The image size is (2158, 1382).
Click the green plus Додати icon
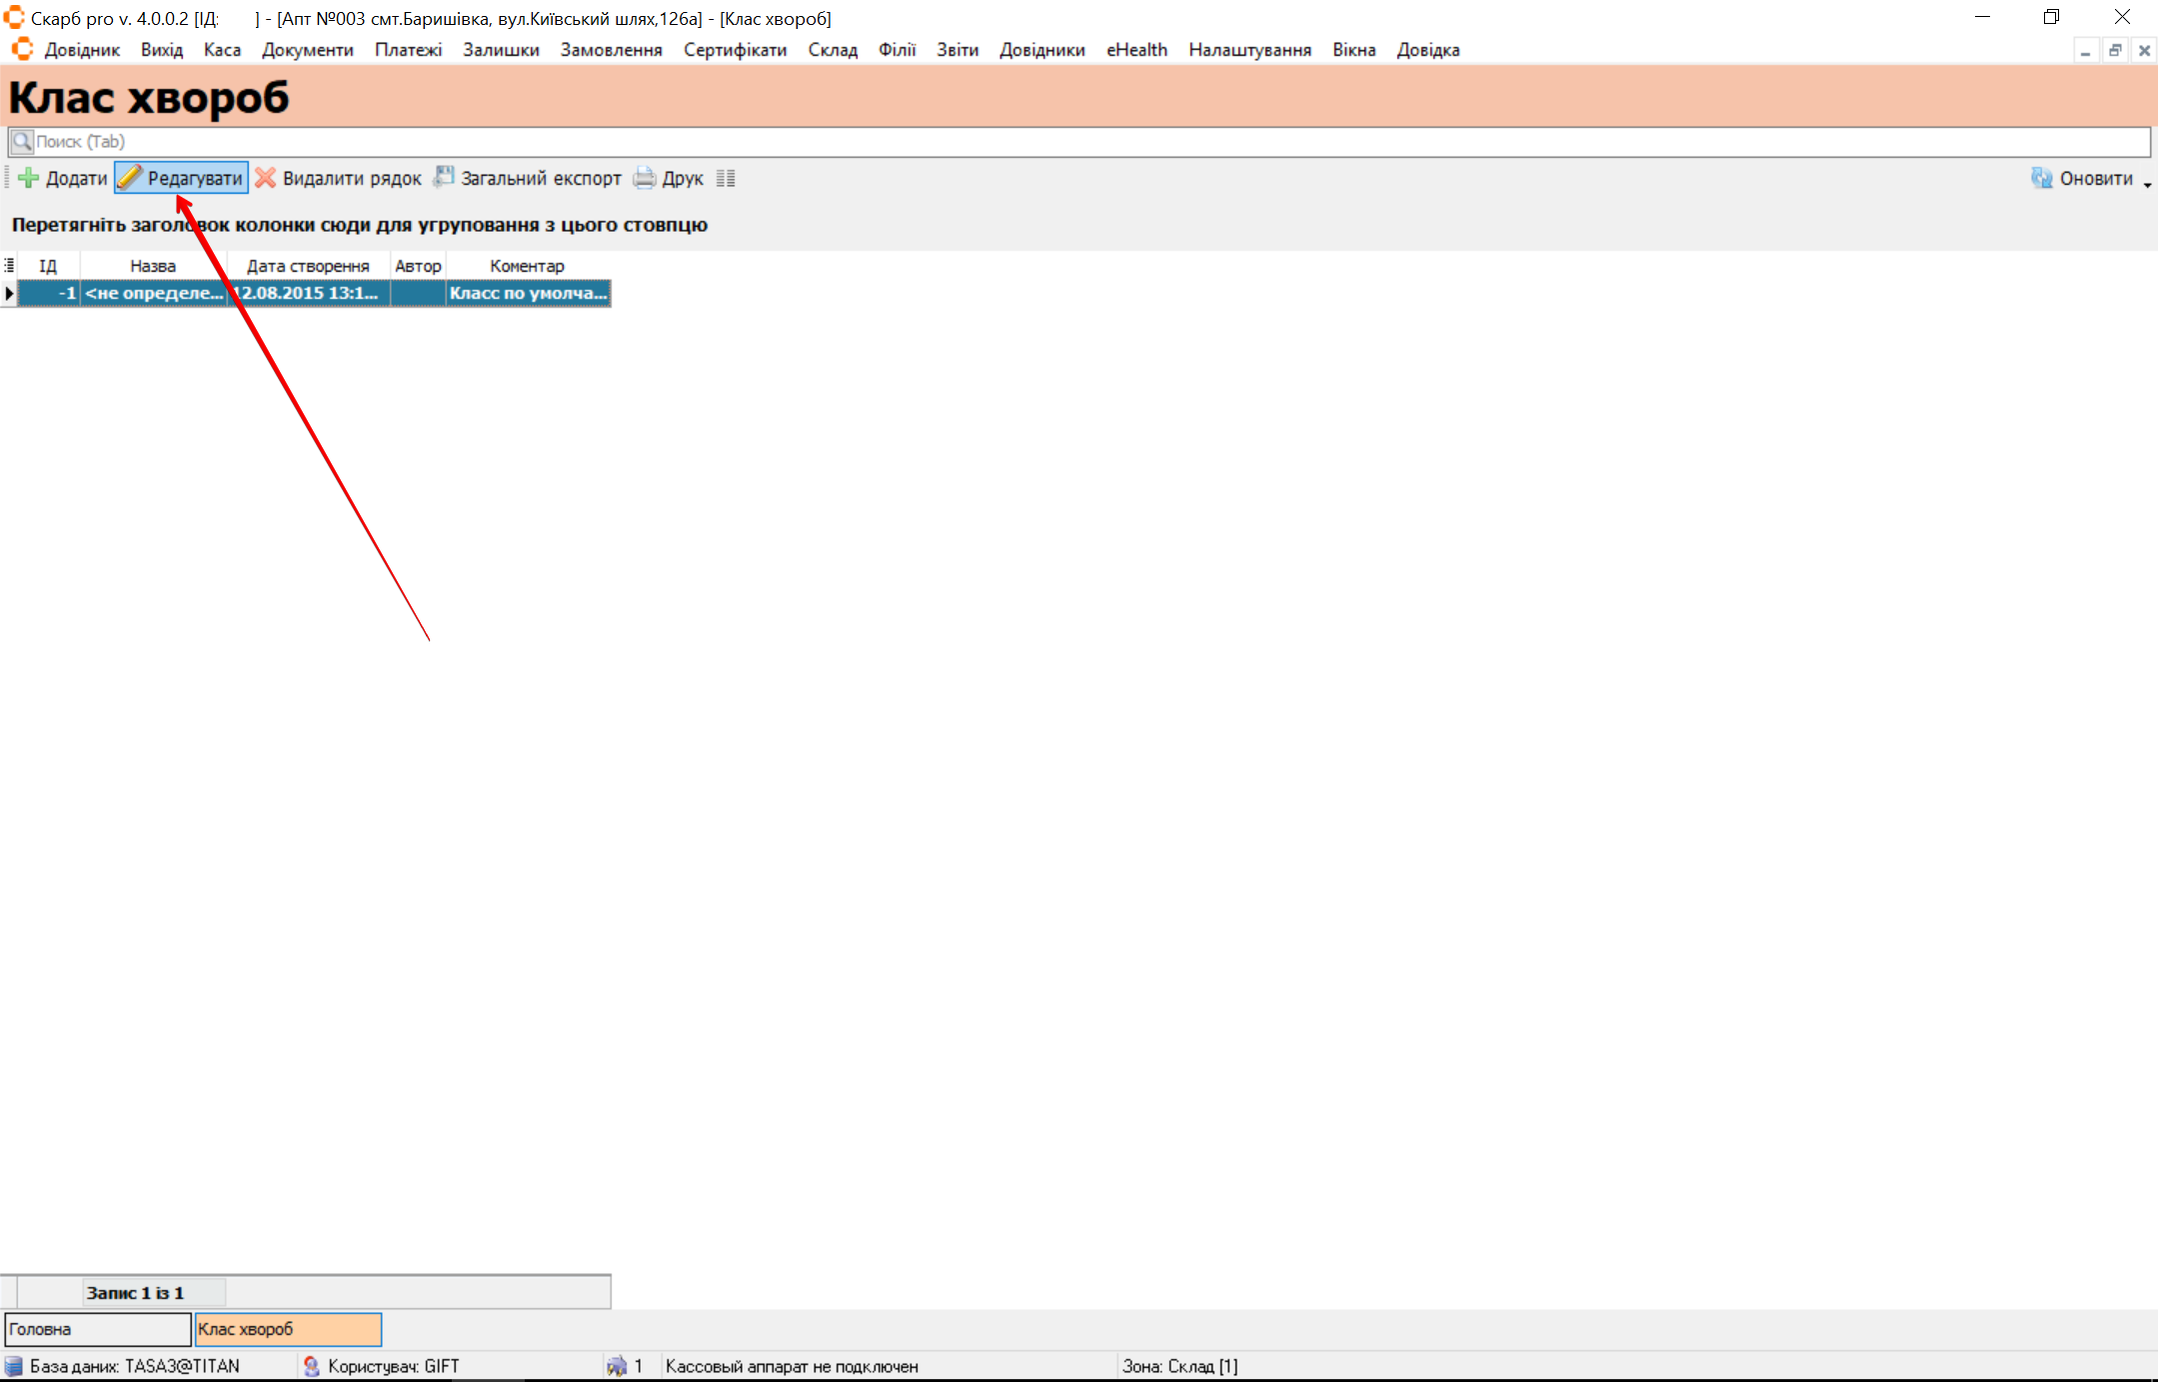pyautogui.click(x=29, y=178)
